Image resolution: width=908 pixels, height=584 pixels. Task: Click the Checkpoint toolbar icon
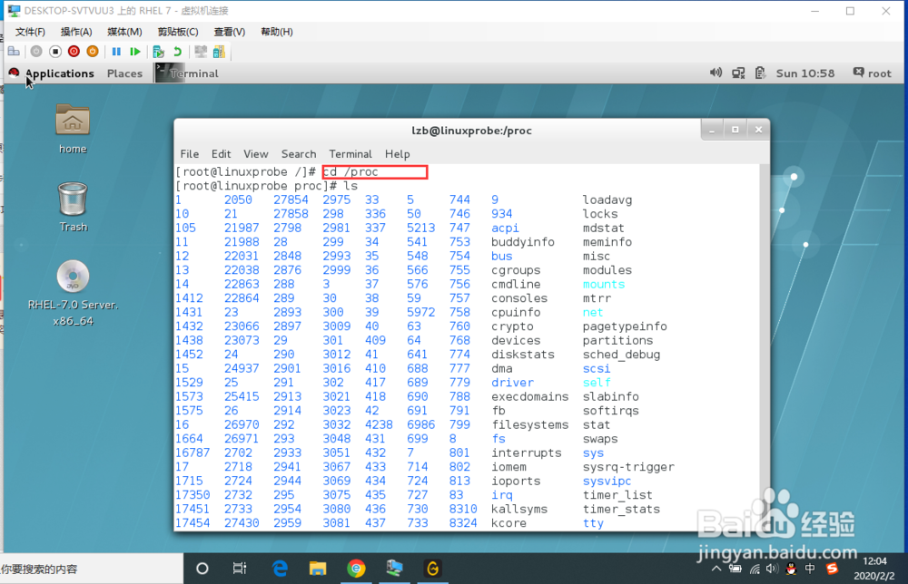pos(158,52)
